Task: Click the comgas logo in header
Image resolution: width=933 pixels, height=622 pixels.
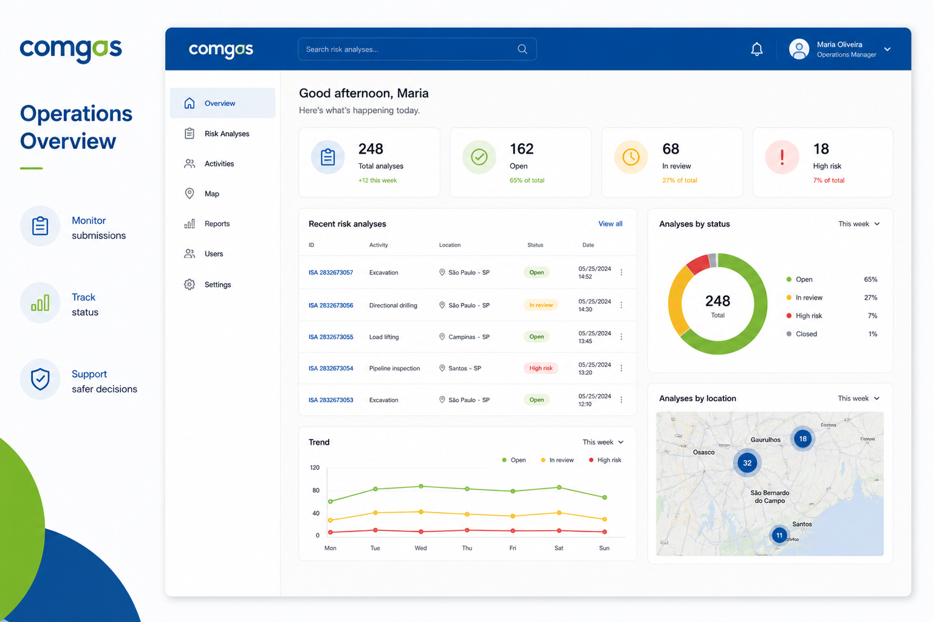Action: tap(221, 49)
